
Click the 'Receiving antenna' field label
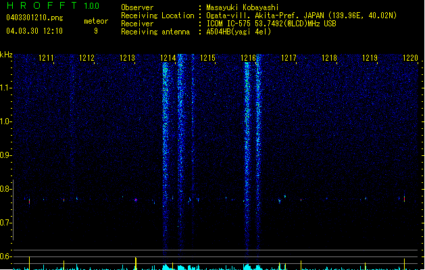click(x=155, y=32)
